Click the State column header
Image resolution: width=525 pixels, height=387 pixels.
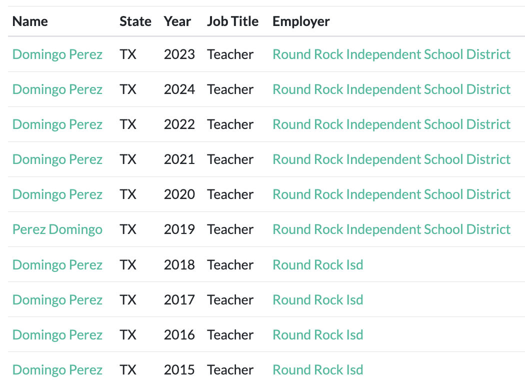click(135, 21)
